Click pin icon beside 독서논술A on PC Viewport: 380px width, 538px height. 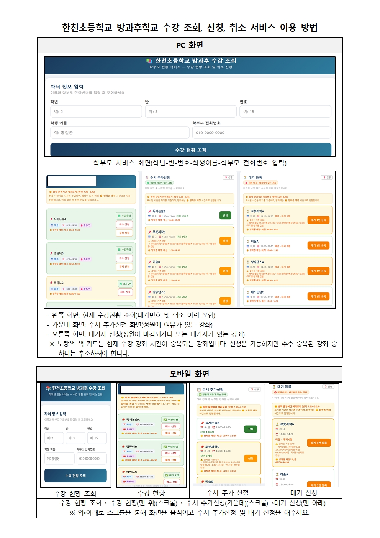tap(51, 219)
